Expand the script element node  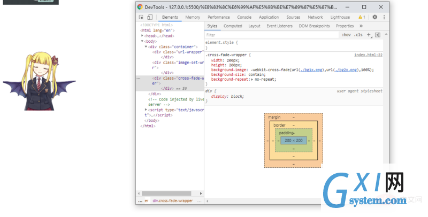point(146,110)
